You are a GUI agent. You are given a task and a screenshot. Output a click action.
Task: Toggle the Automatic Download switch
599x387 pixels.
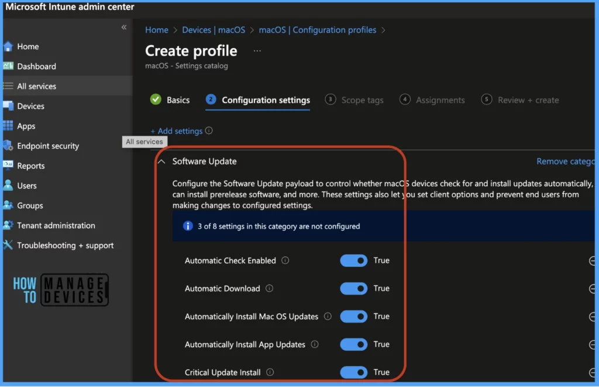354,289
